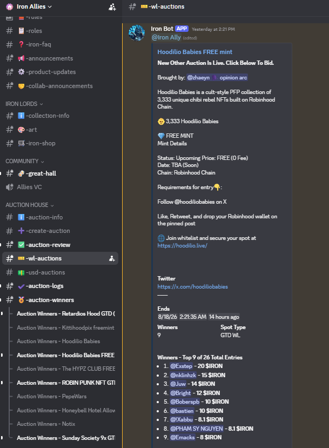Screen dimensions: 329x448
Task: Click the @Iron Ally role mention
Action: click(x=166, y=37)
